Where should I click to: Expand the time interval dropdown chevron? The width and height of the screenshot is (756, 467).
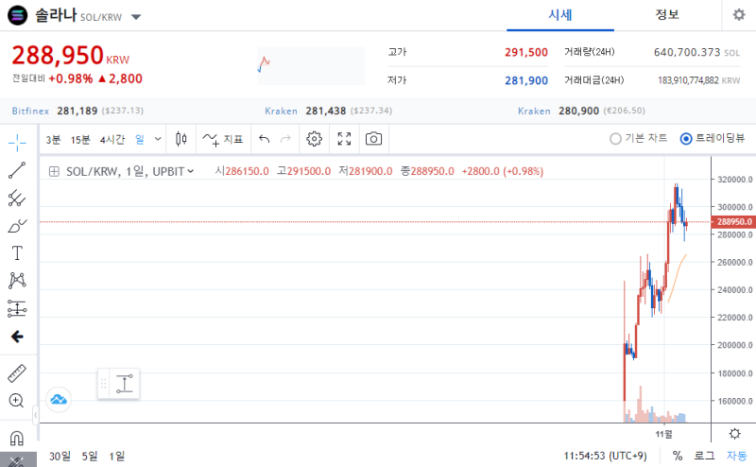[x=158, y=139]
